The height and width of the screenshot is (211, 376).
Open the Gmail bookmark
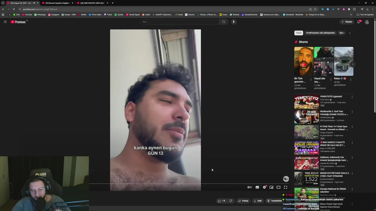tap(179, 14)
